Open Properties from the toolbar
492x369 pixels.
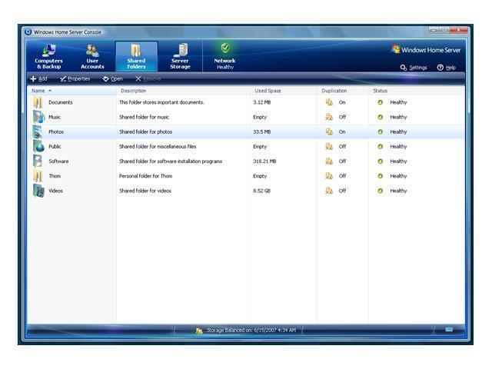point(75,78)
